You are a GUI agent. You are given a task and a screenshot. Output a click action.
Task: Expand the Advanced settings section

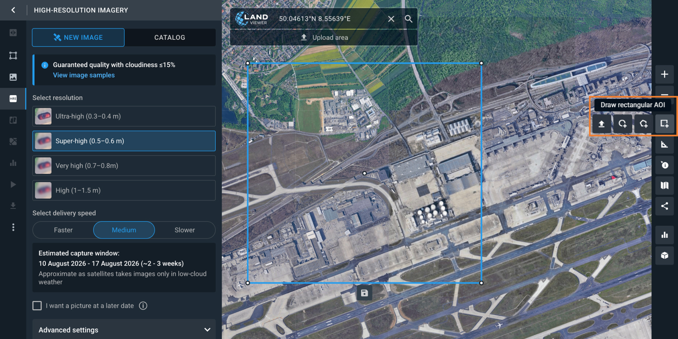tap(124, 330)
